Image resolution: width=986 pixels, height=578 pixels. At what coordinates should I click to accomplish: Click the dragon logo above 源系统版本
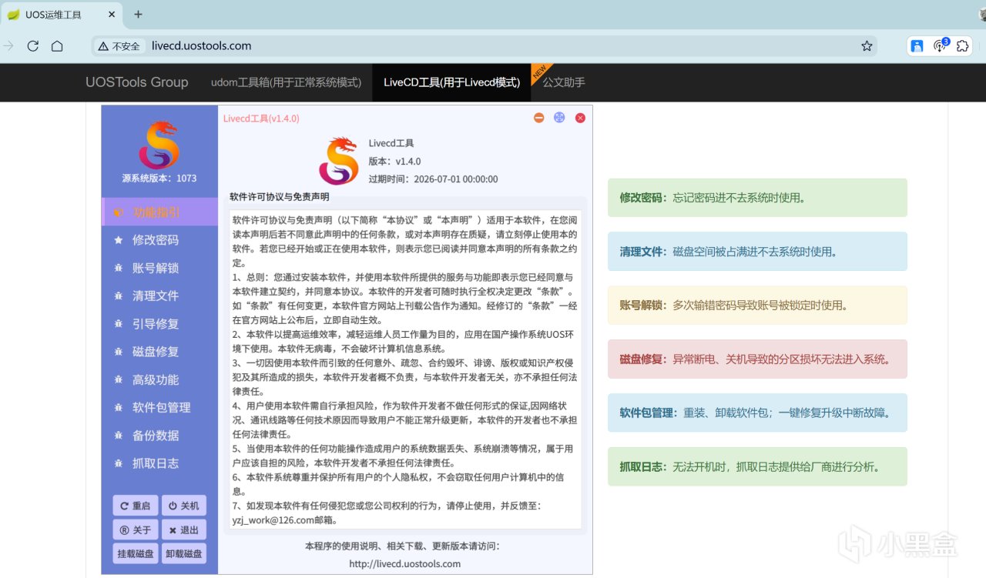[159, 145]
